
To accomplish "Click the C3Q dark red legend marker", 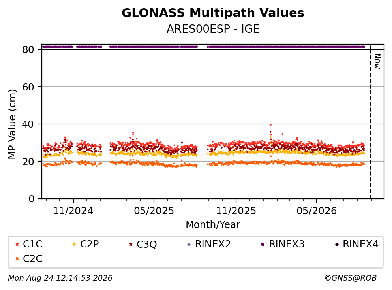I will [131, 245].
